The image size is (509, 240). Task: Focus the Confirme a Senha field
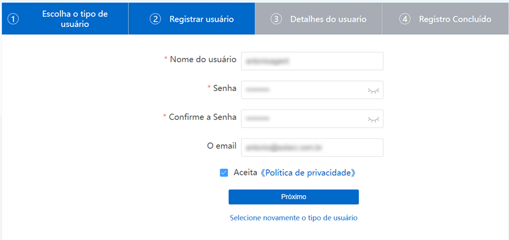click(302, 119)
